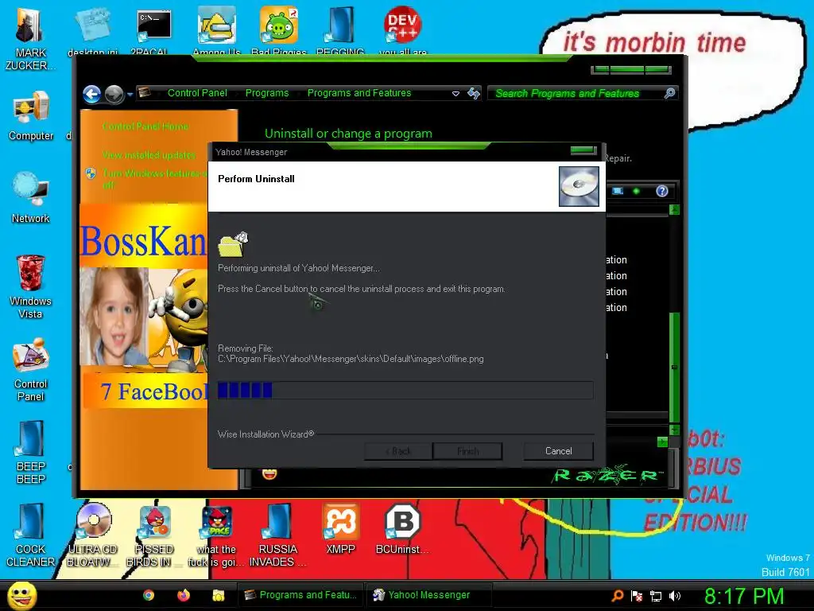Cancel the Yahoo! Messenger uninstall

pyautogui.click(x=558, y=451)
